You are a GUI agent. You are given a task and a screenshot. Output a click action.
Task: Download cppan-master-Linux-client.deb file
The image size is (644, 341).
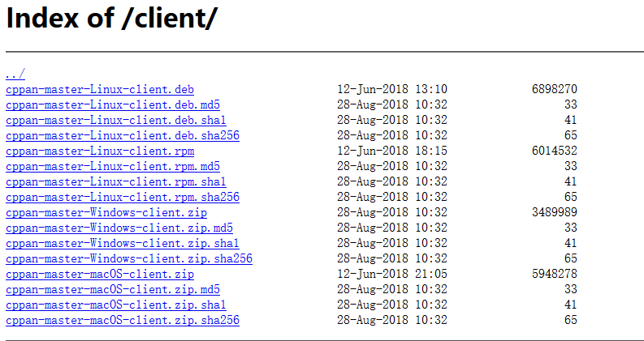[x=99, y=89]
